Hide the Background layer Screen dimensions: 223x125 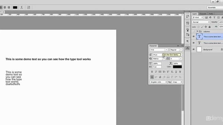[x=194, y=49]
